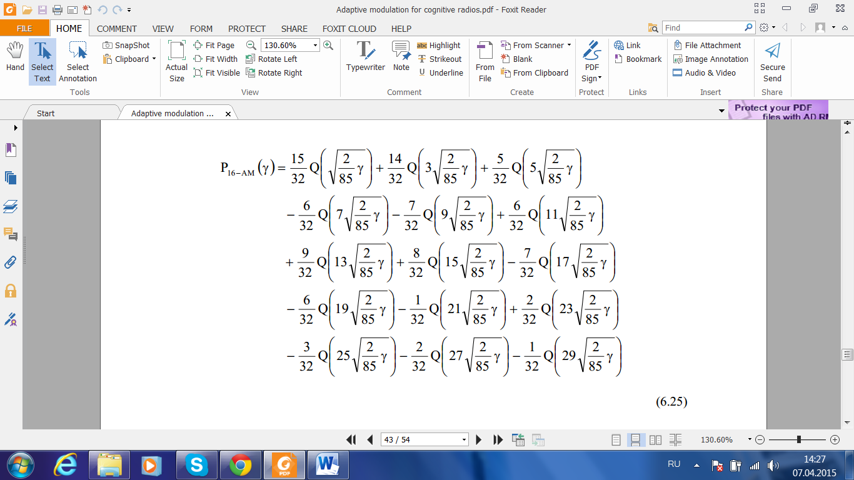This screenshot has width=854, height=480.
Task: Click the Open folder quick-access icon
Action: [26, 9]
